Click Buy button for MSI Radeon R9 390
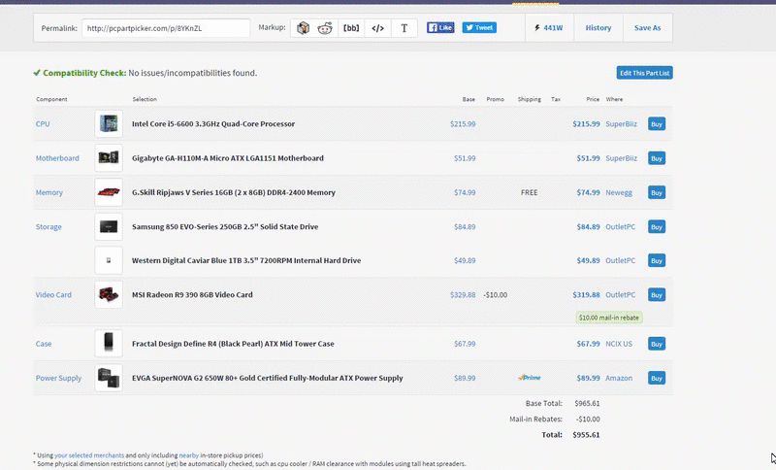This screenshot has height=470, width=776. click(657, 294)
